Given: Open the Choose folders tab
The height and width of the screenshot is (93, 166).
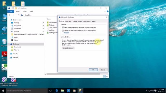Looking at the screenshot, I should click(77, 21).
